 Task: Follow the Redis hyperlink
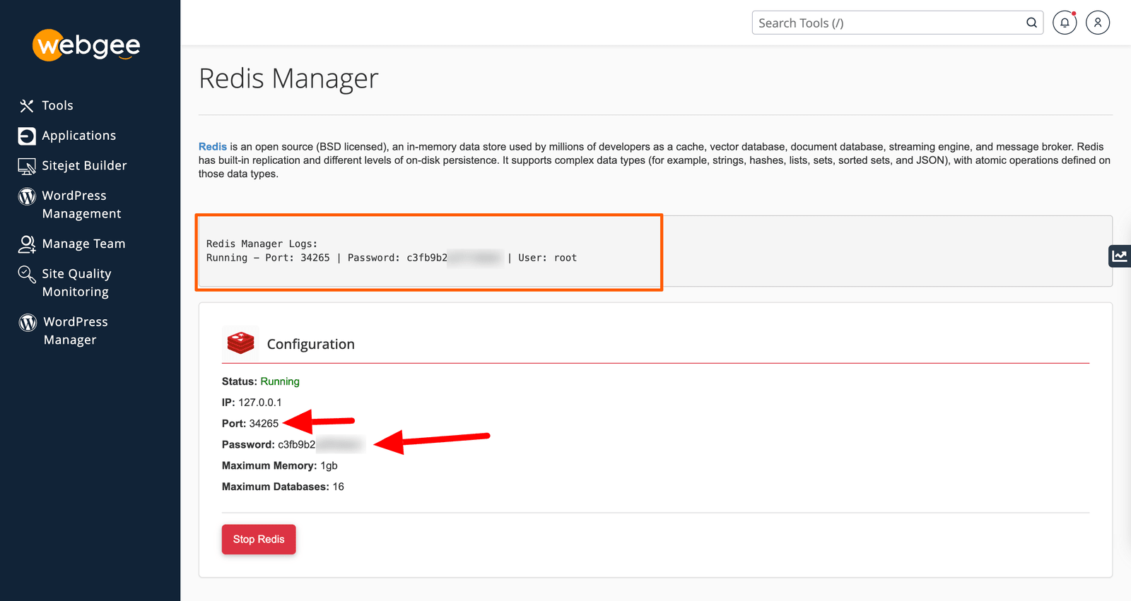[213, 147]
